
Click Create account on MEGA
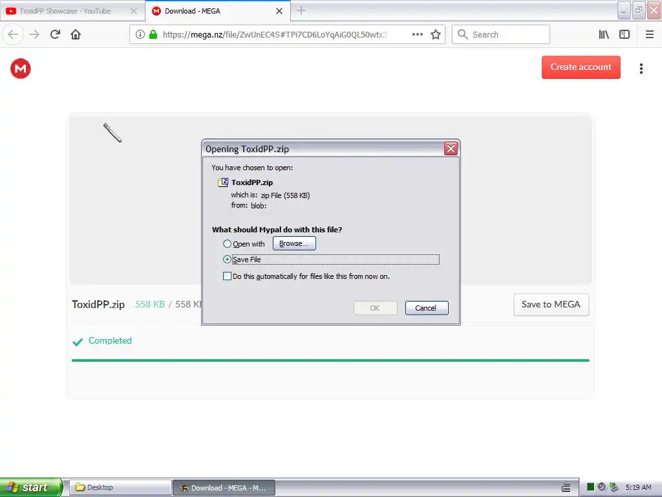tap(581, 67)
